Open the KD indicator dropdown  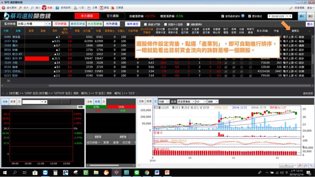pyautogui.click(x=205, y=102)
